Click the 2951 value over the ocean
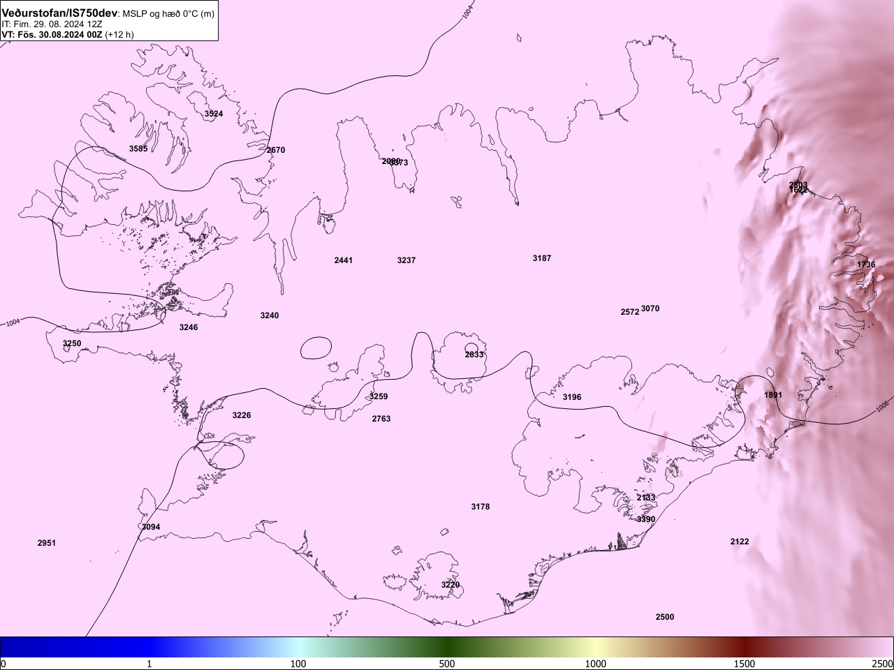The image size is (894, 670). tap(47, 543)
